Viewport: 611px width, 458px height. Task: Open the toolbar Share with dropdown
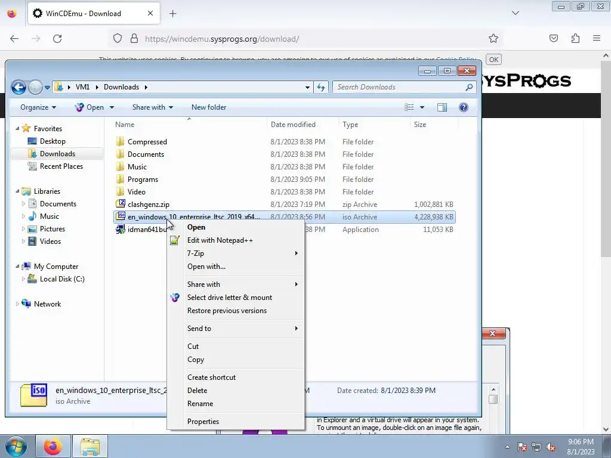click(152, 107)
